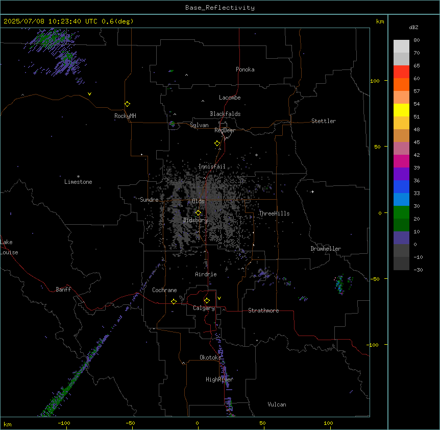Select the magenta 39–42 dBZ legend swatch
440x430 pixels.
tap(401, 161)
